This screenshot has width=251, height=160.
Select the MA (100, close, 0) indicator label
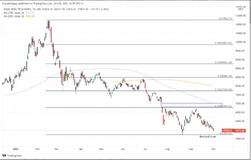[14, 13]
